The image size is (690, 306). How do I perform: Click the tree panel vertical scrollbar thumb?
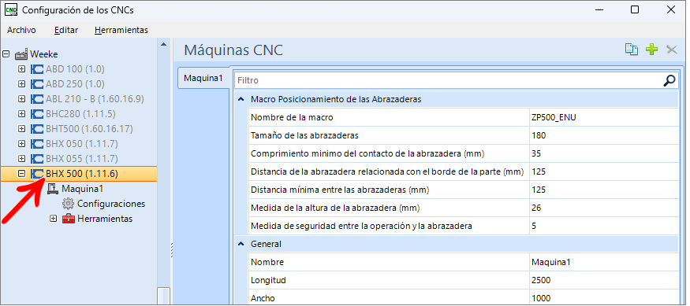[x=164, y=297]
